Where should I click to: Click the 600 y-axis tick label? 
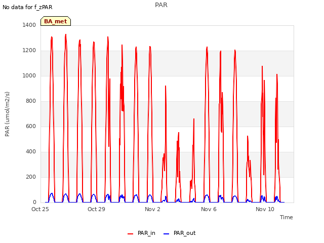click(31, 126)
